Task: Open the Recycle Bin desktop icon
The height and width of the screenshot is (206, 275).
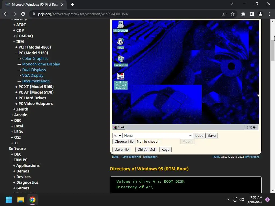Action: click(x=121, y=61)
